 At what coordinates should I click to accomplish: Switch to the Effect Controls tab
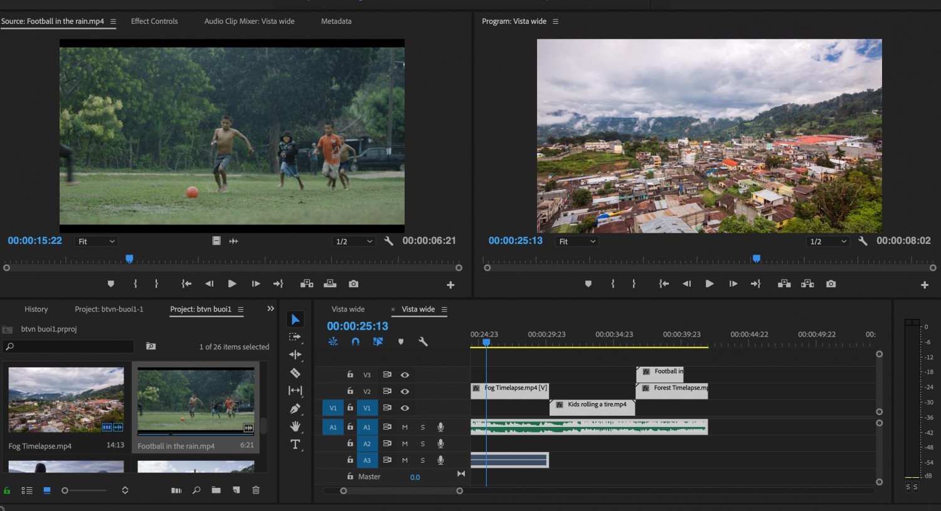tap(154, 21)
